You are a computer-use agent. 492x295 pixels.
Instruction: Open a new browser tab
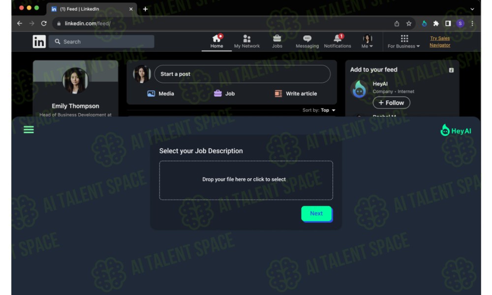(x=145, y=9)
